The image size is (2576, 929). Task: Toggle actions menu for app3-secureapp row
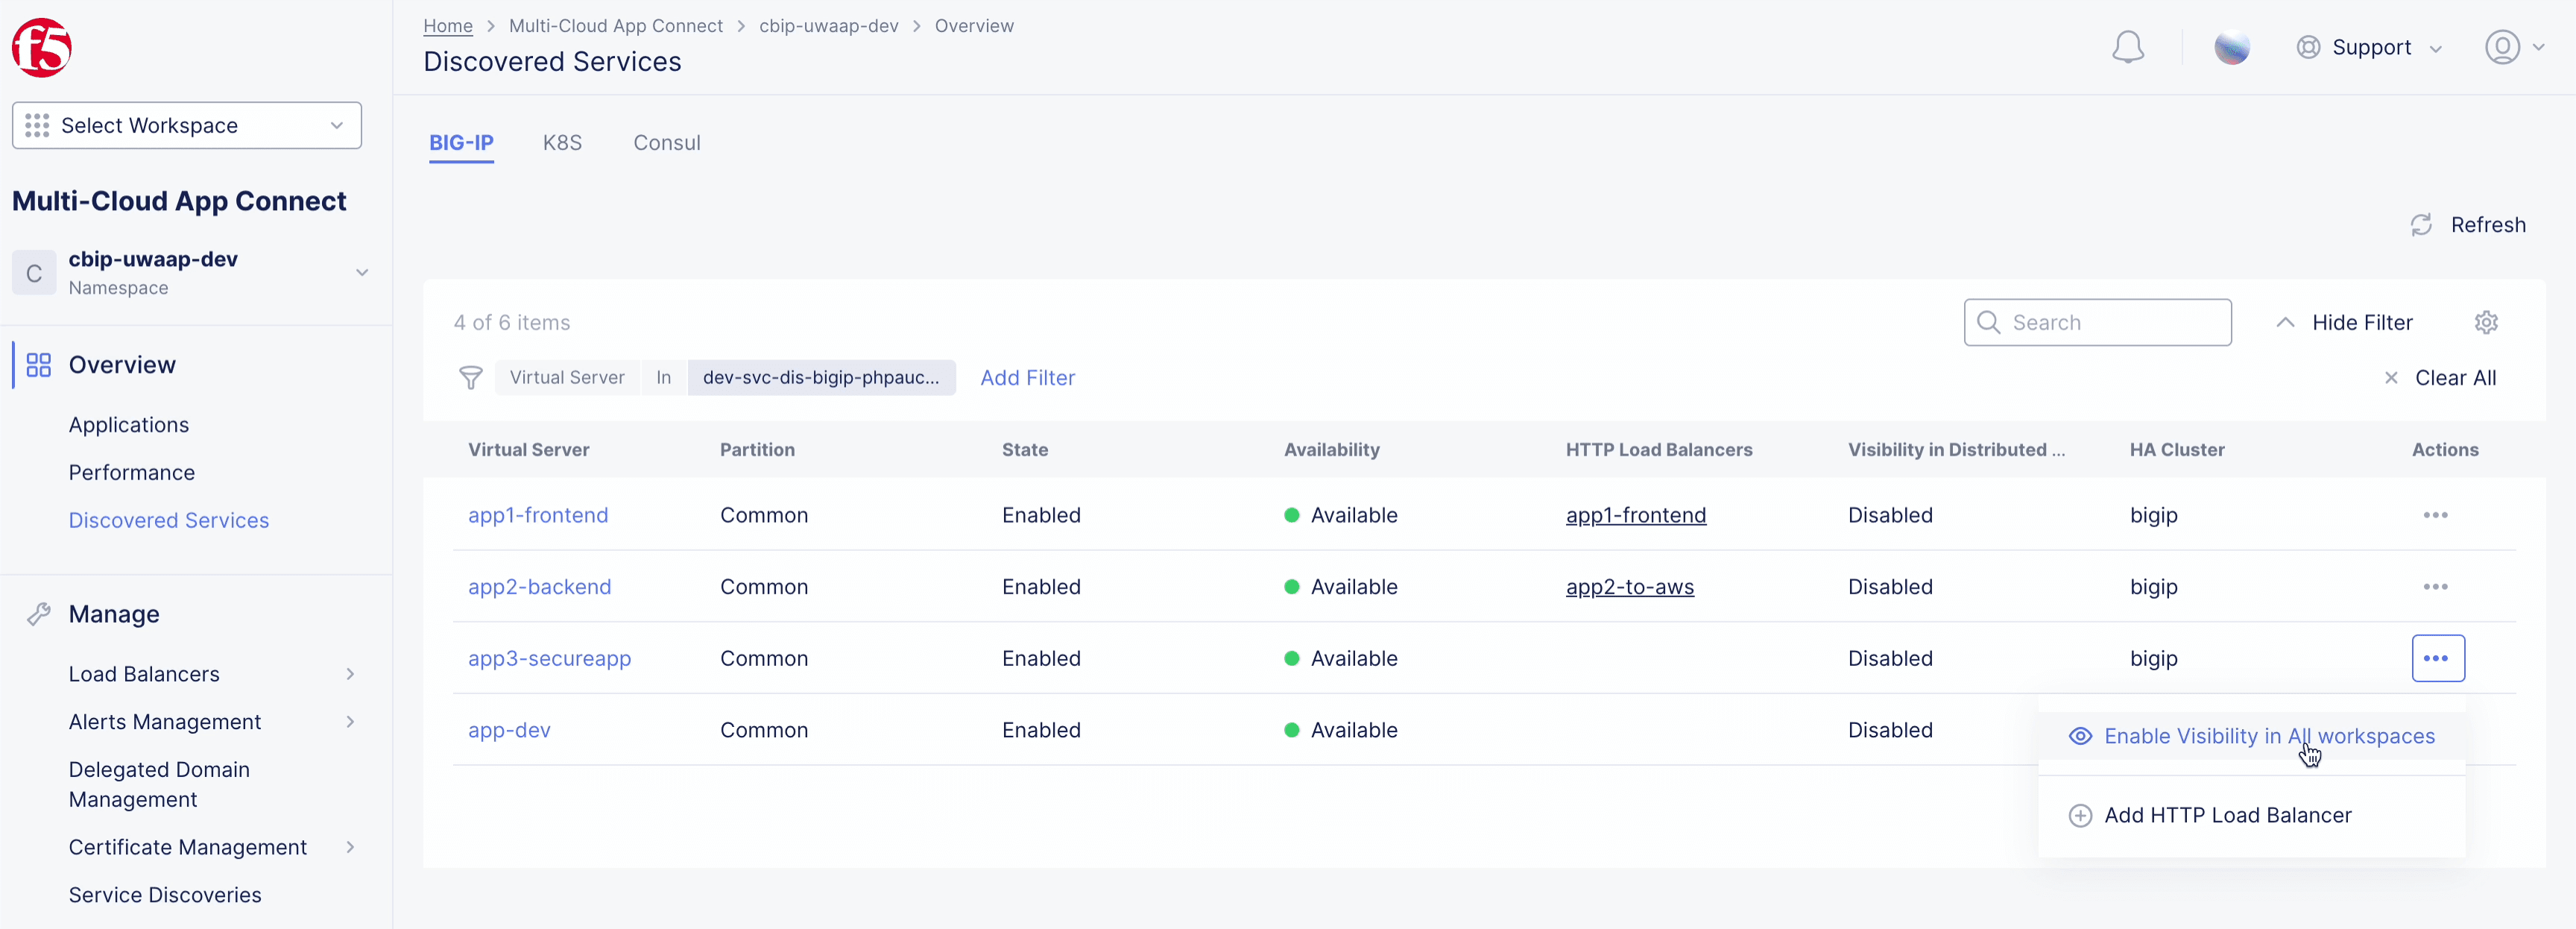tap(2437, 658)
